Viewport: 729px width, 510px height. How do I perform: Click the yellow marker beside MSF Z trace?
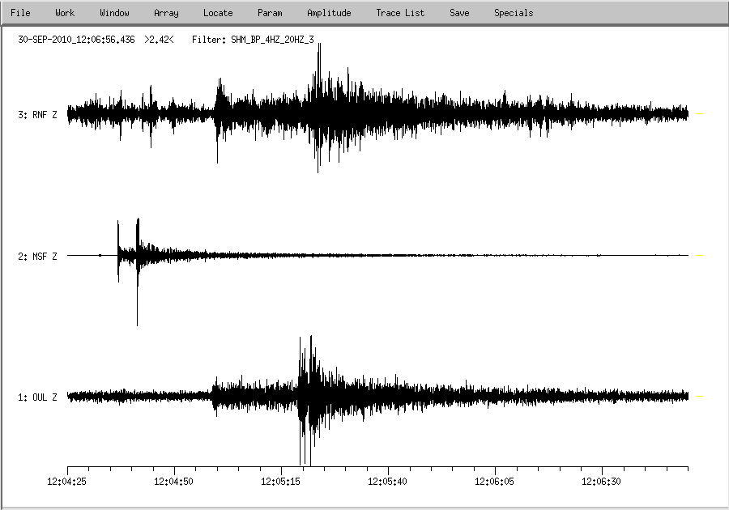point(699,256)
